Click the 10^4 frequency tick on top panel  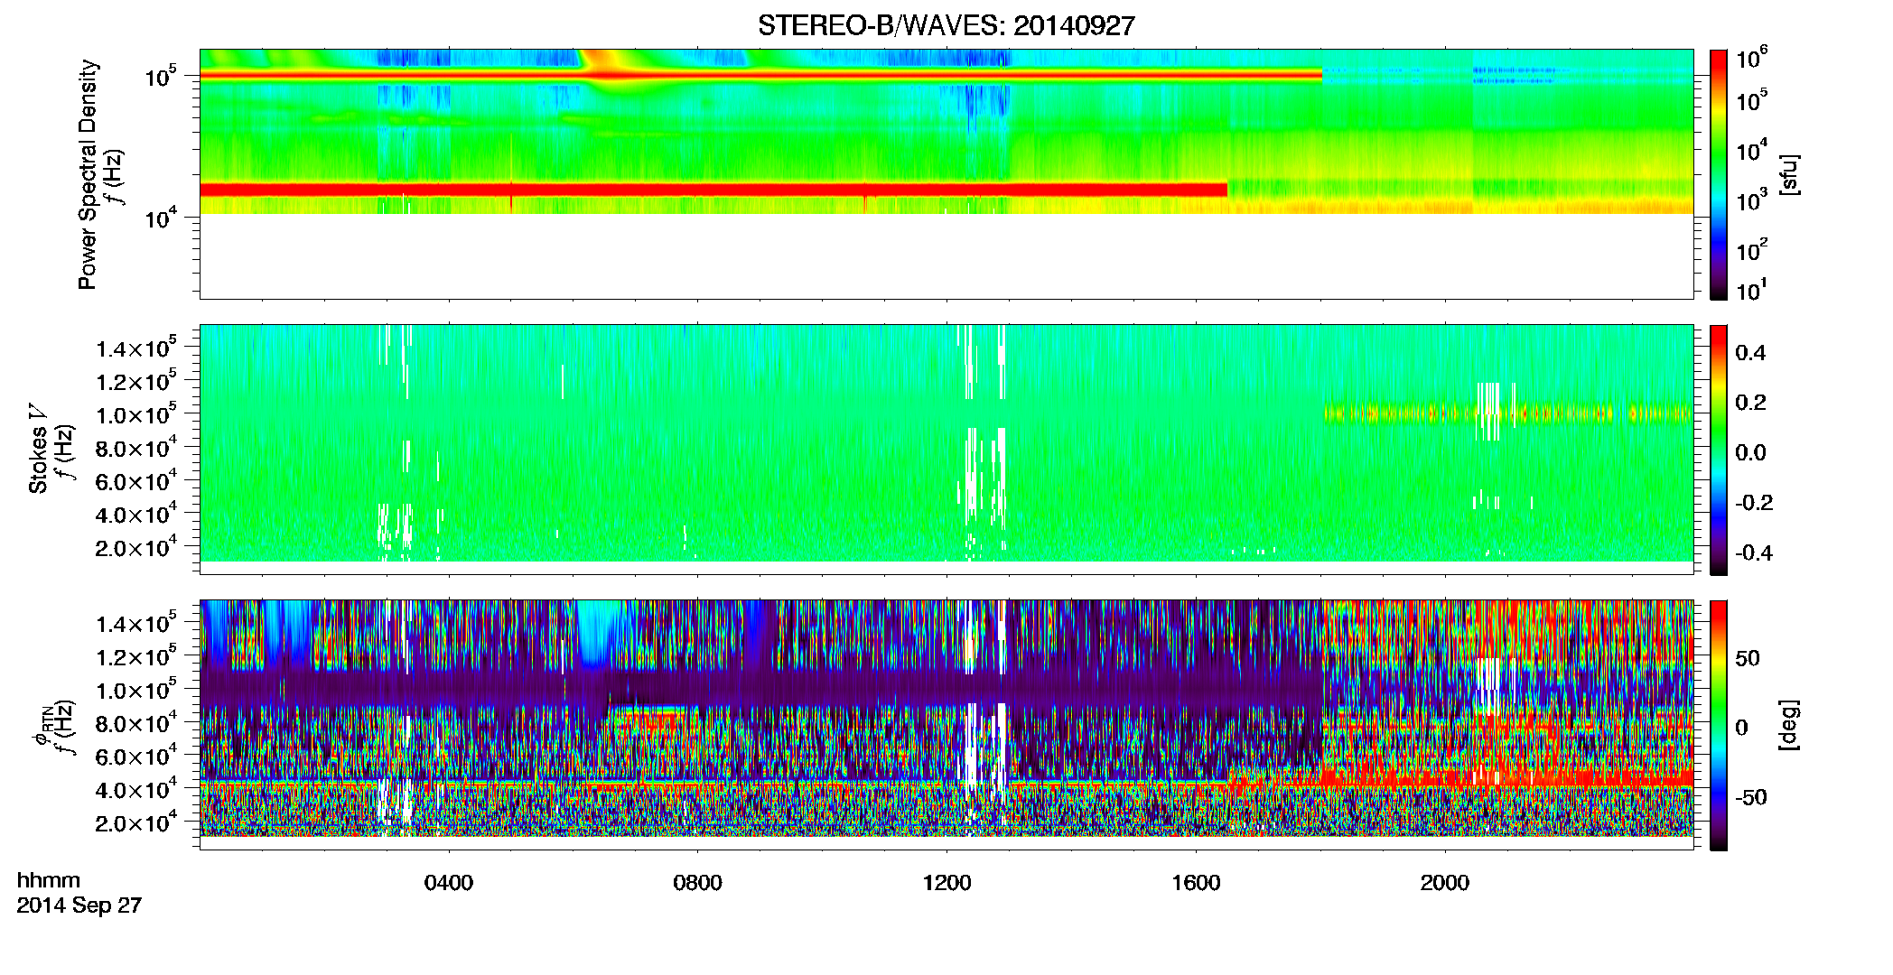161,218
